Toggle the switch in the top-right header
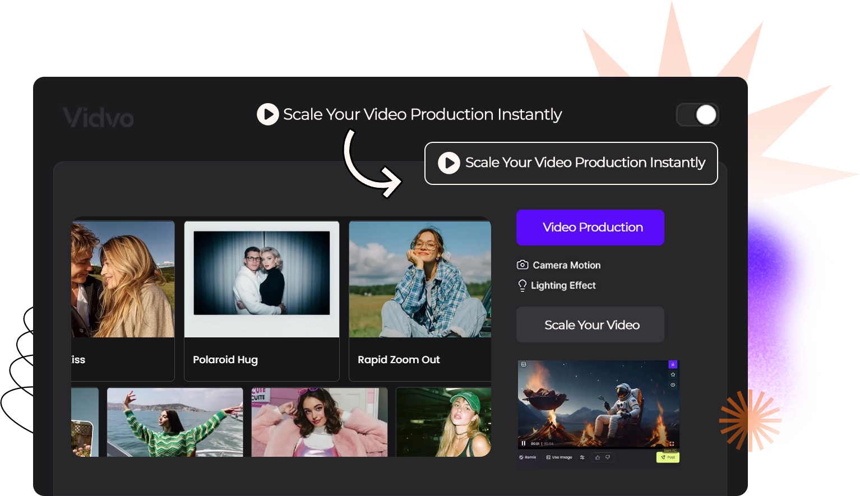Viewport: 860px width, 496px height. point(697,115)
